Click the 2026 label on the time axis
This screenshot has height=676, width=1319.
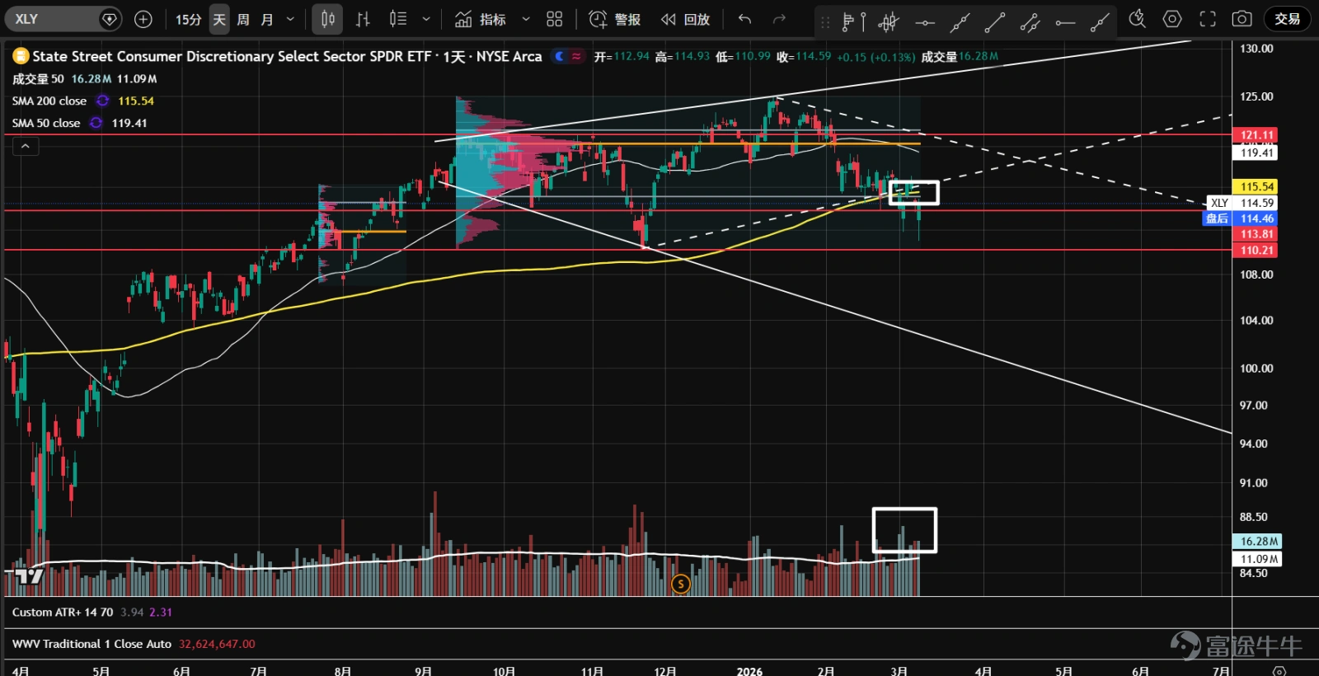(749, 670)
